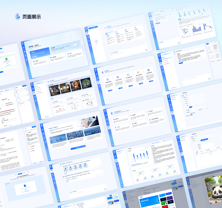The height and width of the screenshot is (208, 222).
Task: Open panda illustration image
Action: point(213,189)
